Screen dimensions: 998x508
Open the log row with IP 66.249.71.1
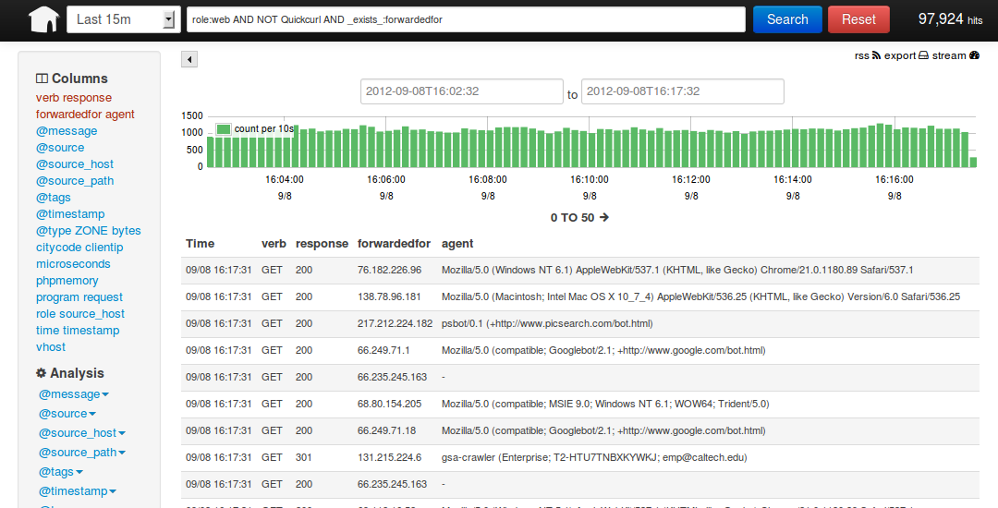pyautogui.click(x=579, y=350)
